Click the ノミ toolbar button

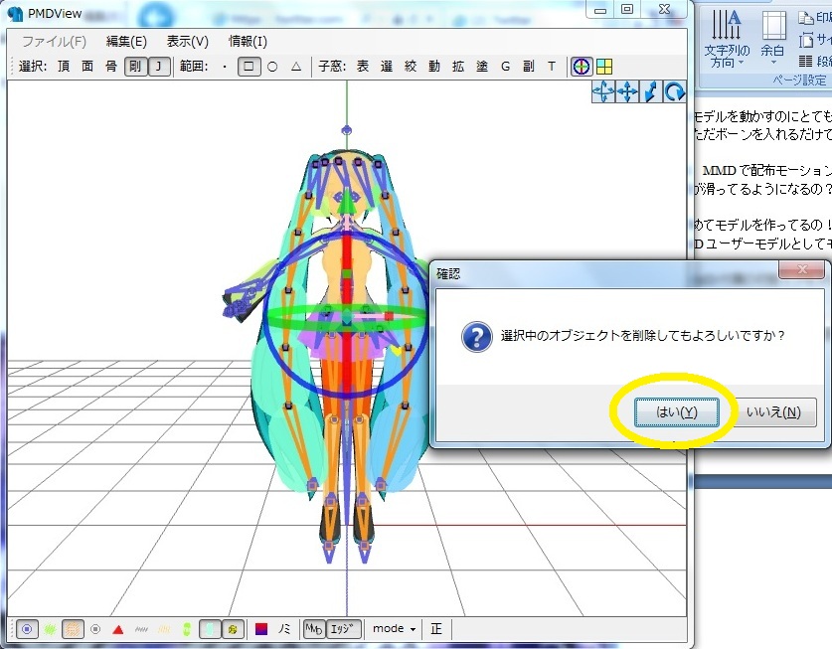284,629
